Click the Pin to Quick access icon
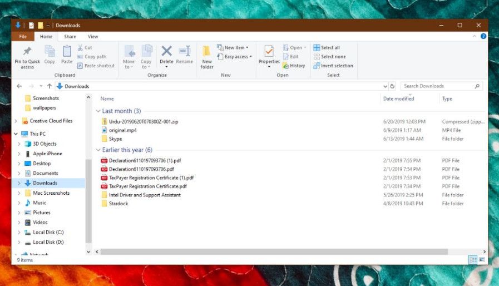Screen dimensions: 499x286 pyautogui.click(x=27, y=52)
